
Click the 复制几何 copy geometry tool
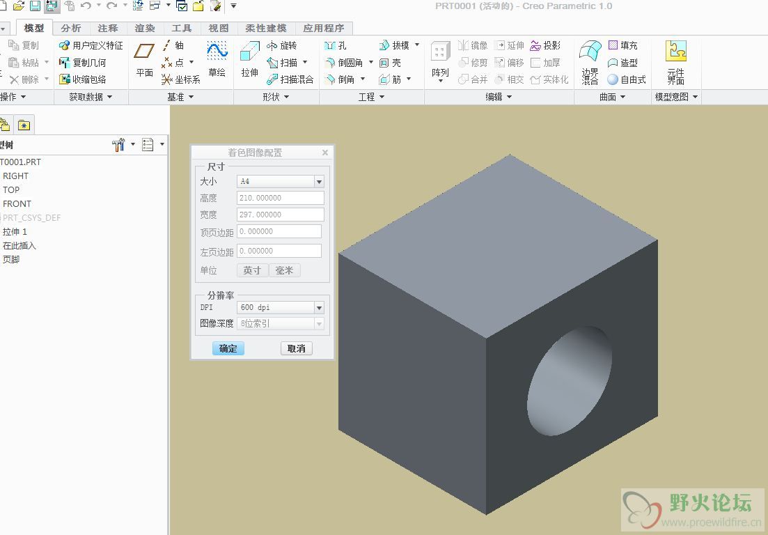pos(82,63)
